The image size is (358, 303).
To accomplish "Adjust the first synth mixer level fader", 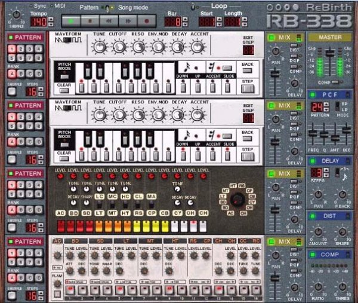I will click(x=275, y=75).
